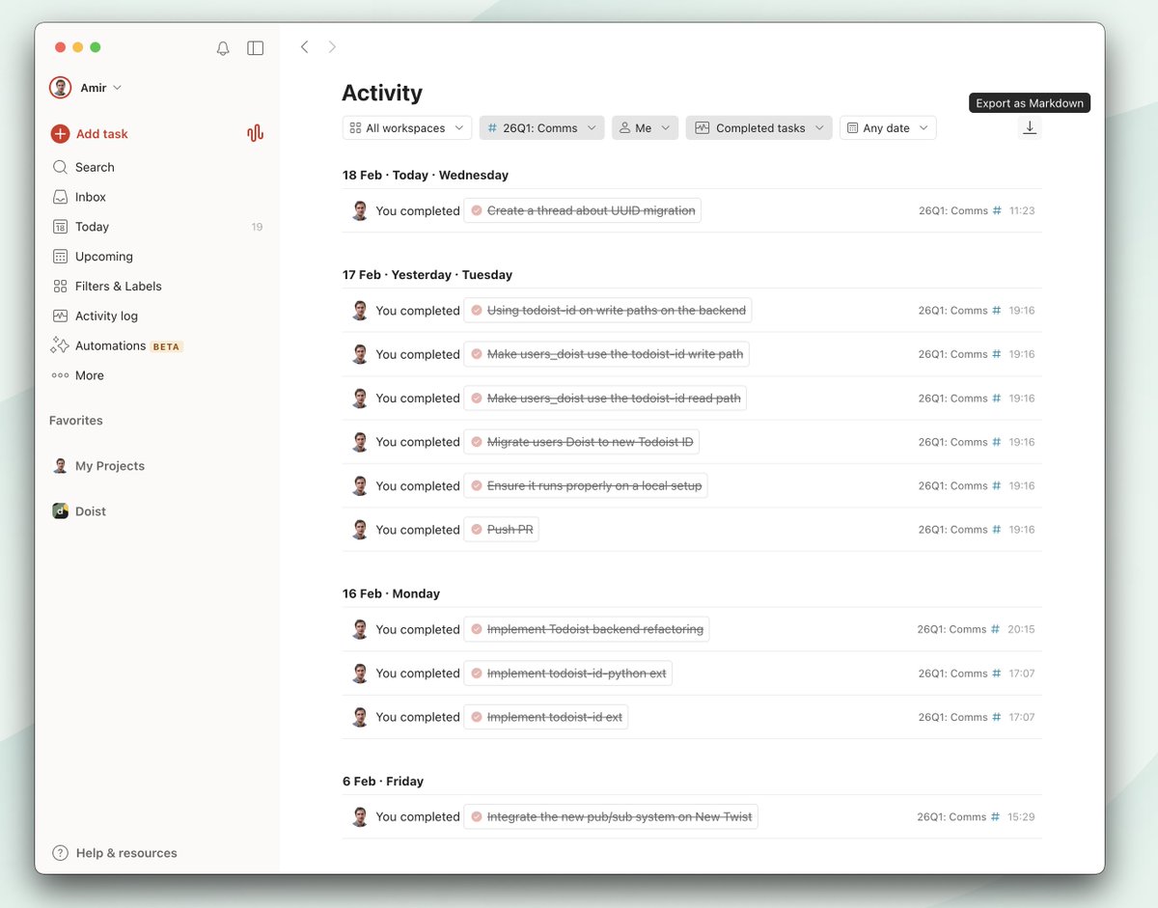Click the My Projects avatar icon

click(61, 466)
